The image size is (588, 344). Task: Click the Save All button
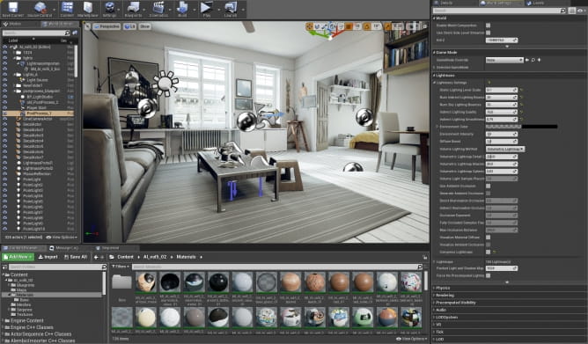tap(76, 257)
